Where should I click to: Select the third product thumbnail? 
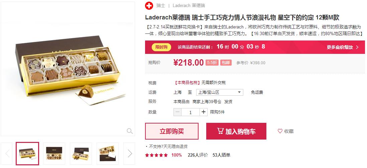[81, 154]
